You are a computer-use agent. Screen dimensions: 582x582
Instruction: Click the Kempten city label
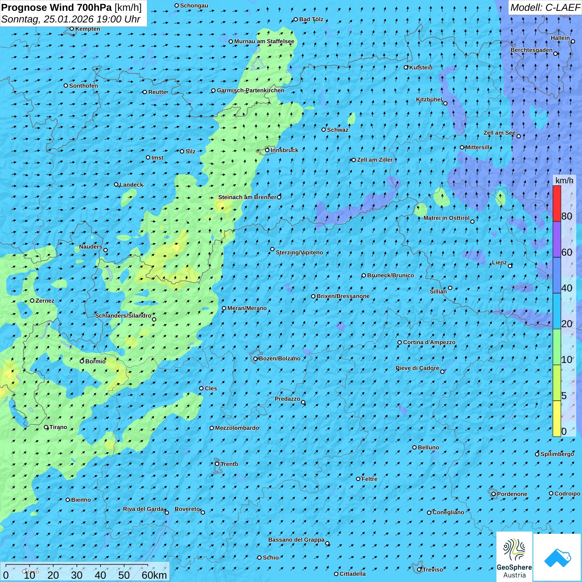click(x=87, y=29)
